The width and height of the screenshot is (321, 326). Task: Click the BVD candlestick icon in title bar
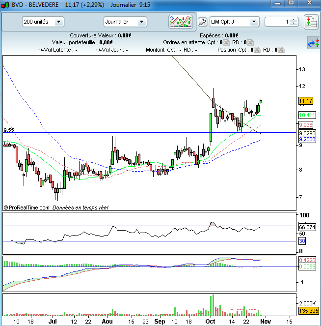[5, 5]
